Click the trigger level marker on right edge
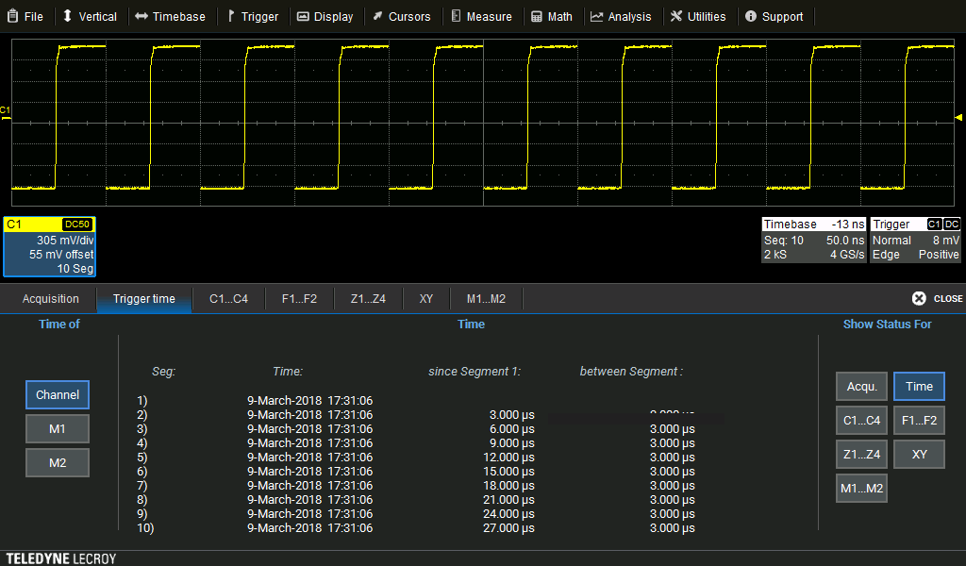Screen dimensions: 966x566 pyautogui.click(x=959, y=117)
